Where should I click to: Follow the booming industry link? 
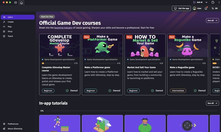(x=63, y=28)
